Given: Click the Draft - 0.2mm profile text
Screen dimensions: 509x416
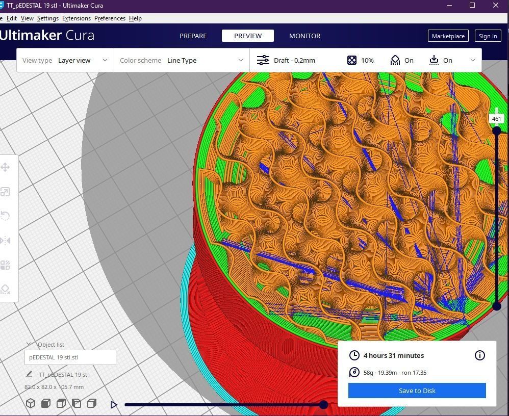Looking at the screenshot, I should [294, 60].
